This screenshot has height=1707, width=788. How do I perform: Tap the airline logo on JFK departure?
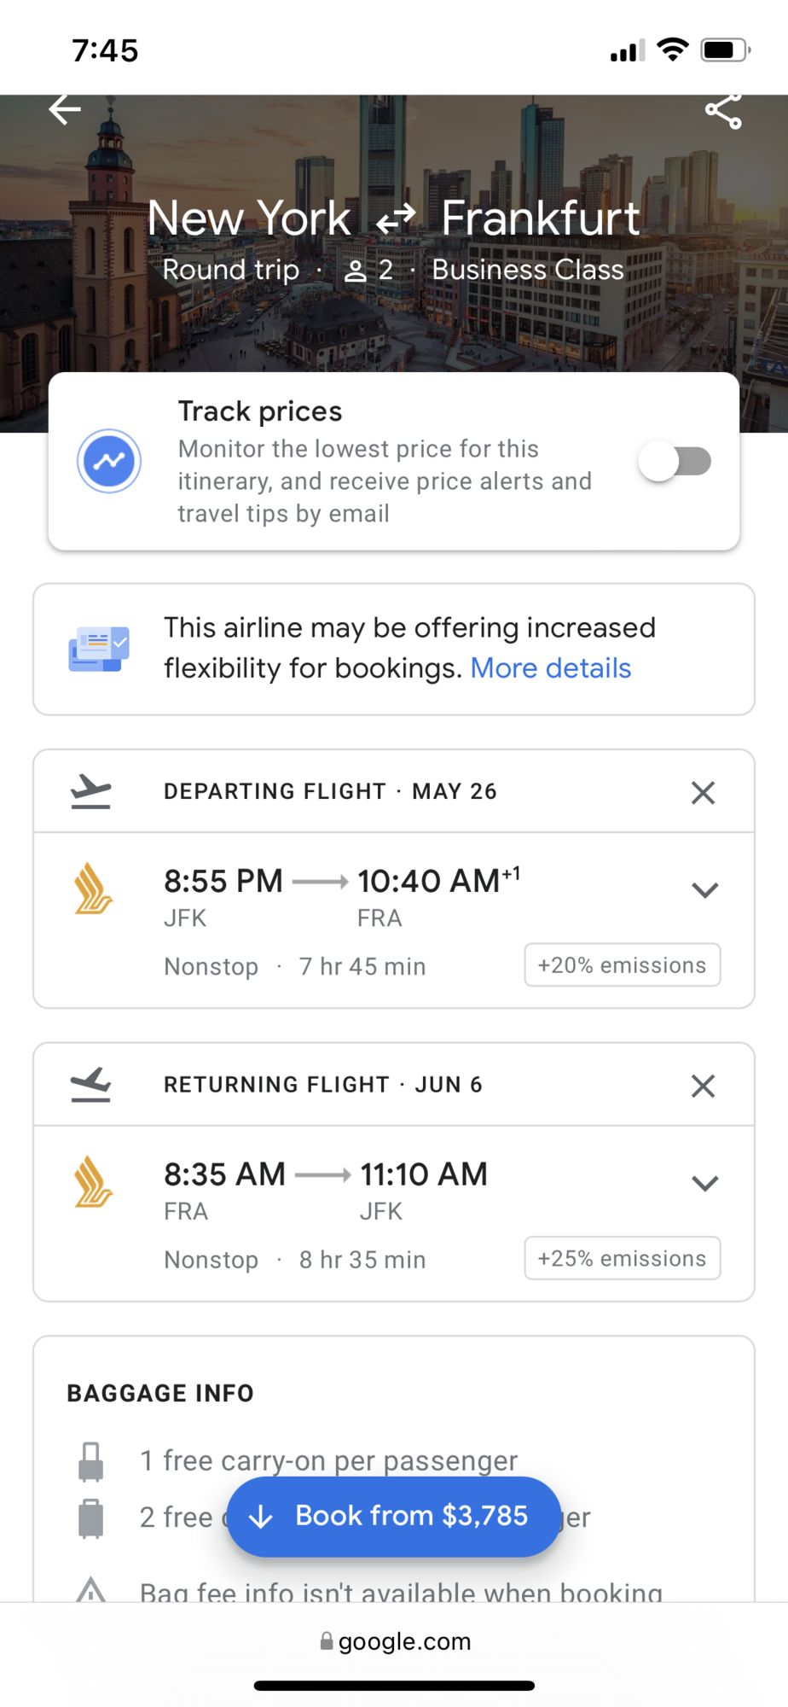(x=93, y=888)
